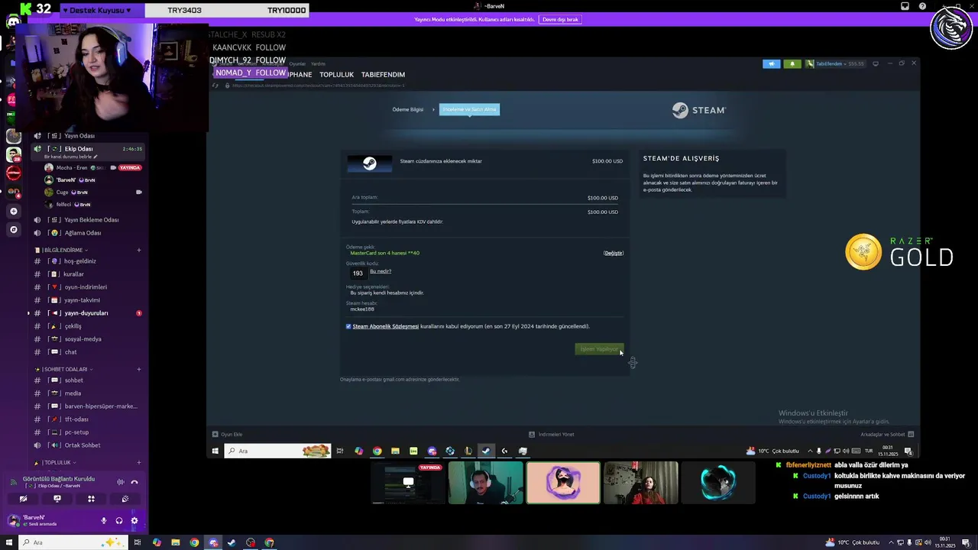Screen dimensions: 978x550
Task: Open Steam Abonelik Sözleşmesi link
Action: click(x=385, y=326)
